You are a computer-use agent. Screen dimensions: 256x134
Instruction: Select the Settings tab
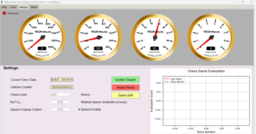tap(24, 7)
